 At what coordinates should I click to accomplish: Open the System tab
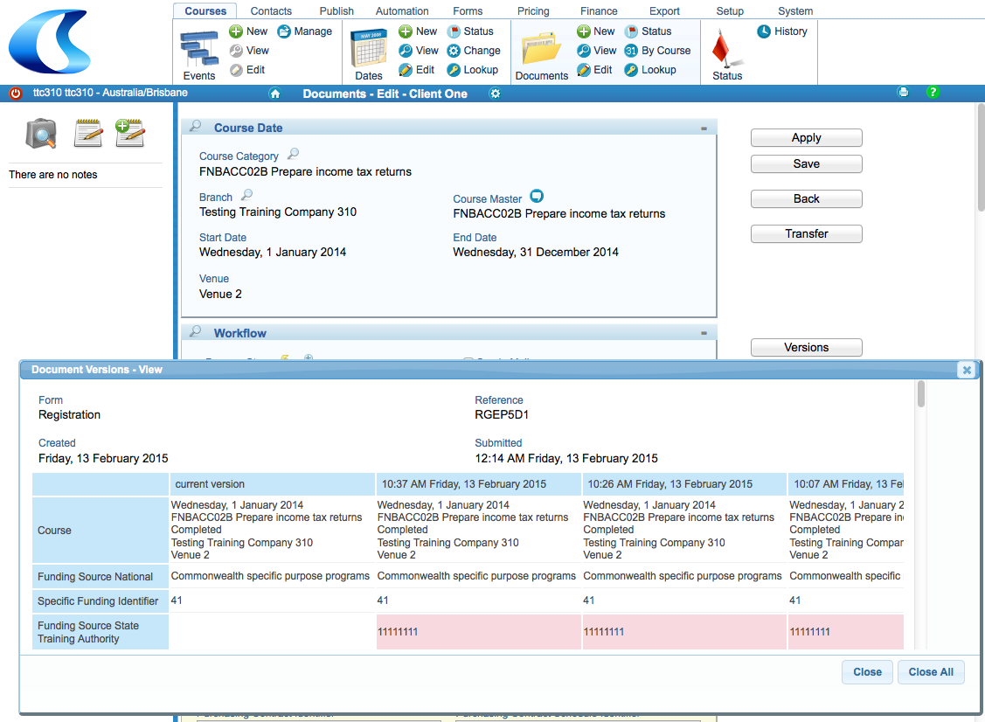(795, 11)
